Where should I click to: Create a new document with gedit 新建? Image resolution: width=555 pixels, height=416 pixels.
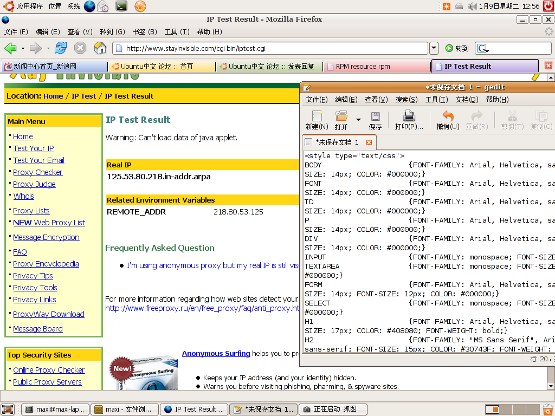[317, 120]
